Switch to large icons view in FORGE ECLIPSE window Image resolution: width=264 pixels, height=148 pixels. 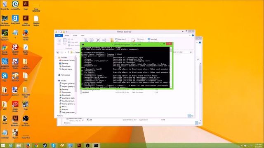(193, 116)
